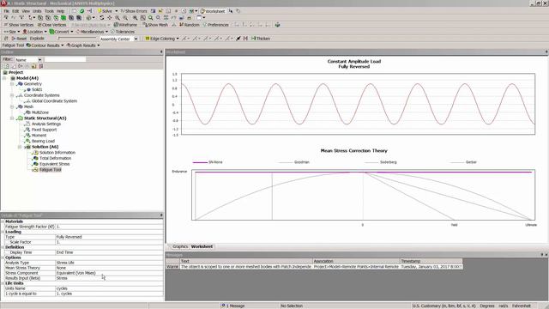Toggle Wireframe display mode

tap(125, 25)
